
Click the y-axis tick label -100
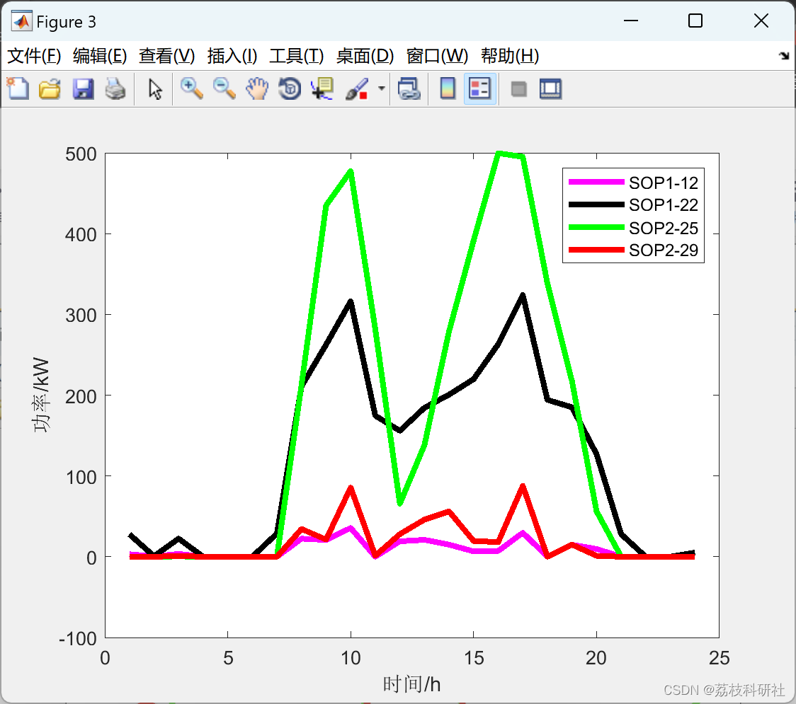pyautogui.click(x=78, y=639)
